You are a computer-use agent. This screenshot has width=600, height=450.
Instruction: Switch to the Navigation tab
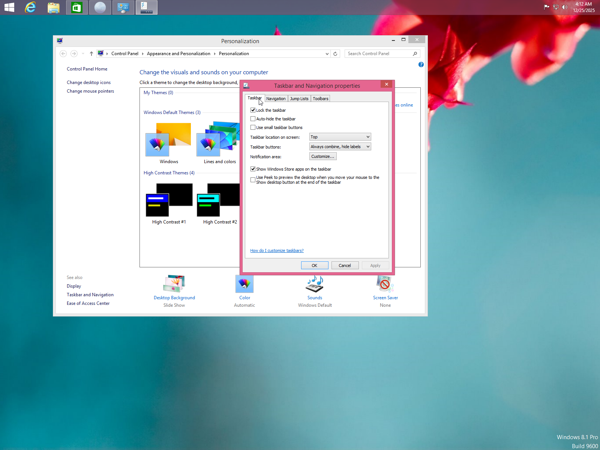[x=276, y=98]
